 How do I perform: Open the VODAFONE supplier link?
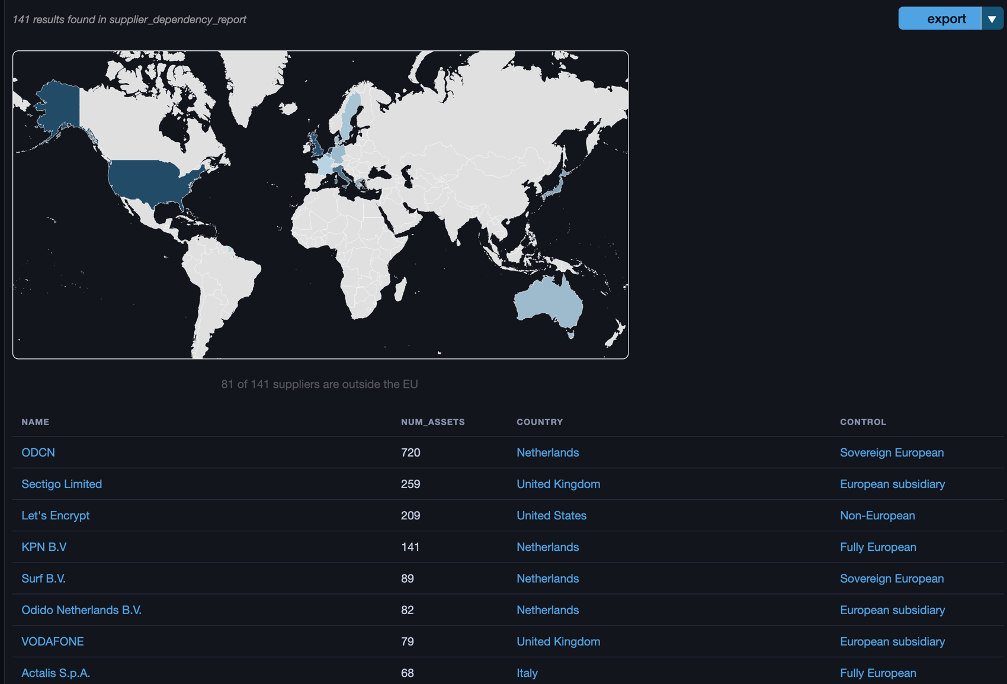click(x=53, y=641)
